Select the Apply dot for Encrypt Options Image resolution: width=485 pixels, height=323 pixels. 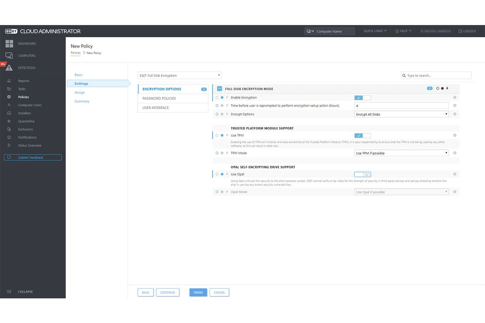click(222, 114)
